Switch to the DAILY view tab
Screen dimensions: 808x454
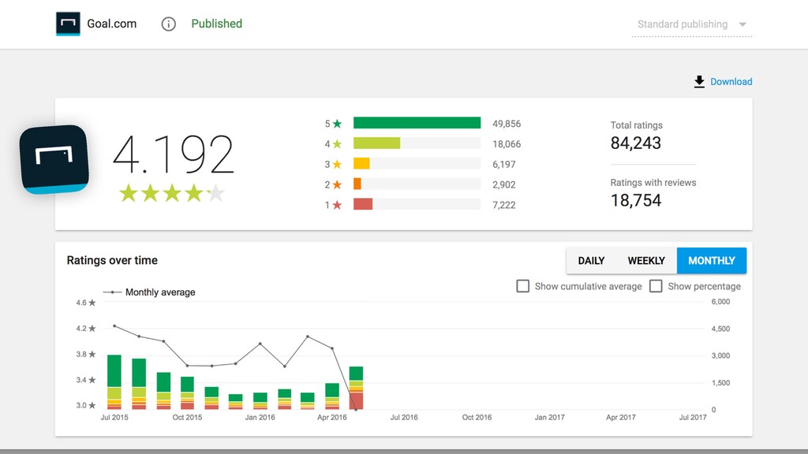click(591, 260)
